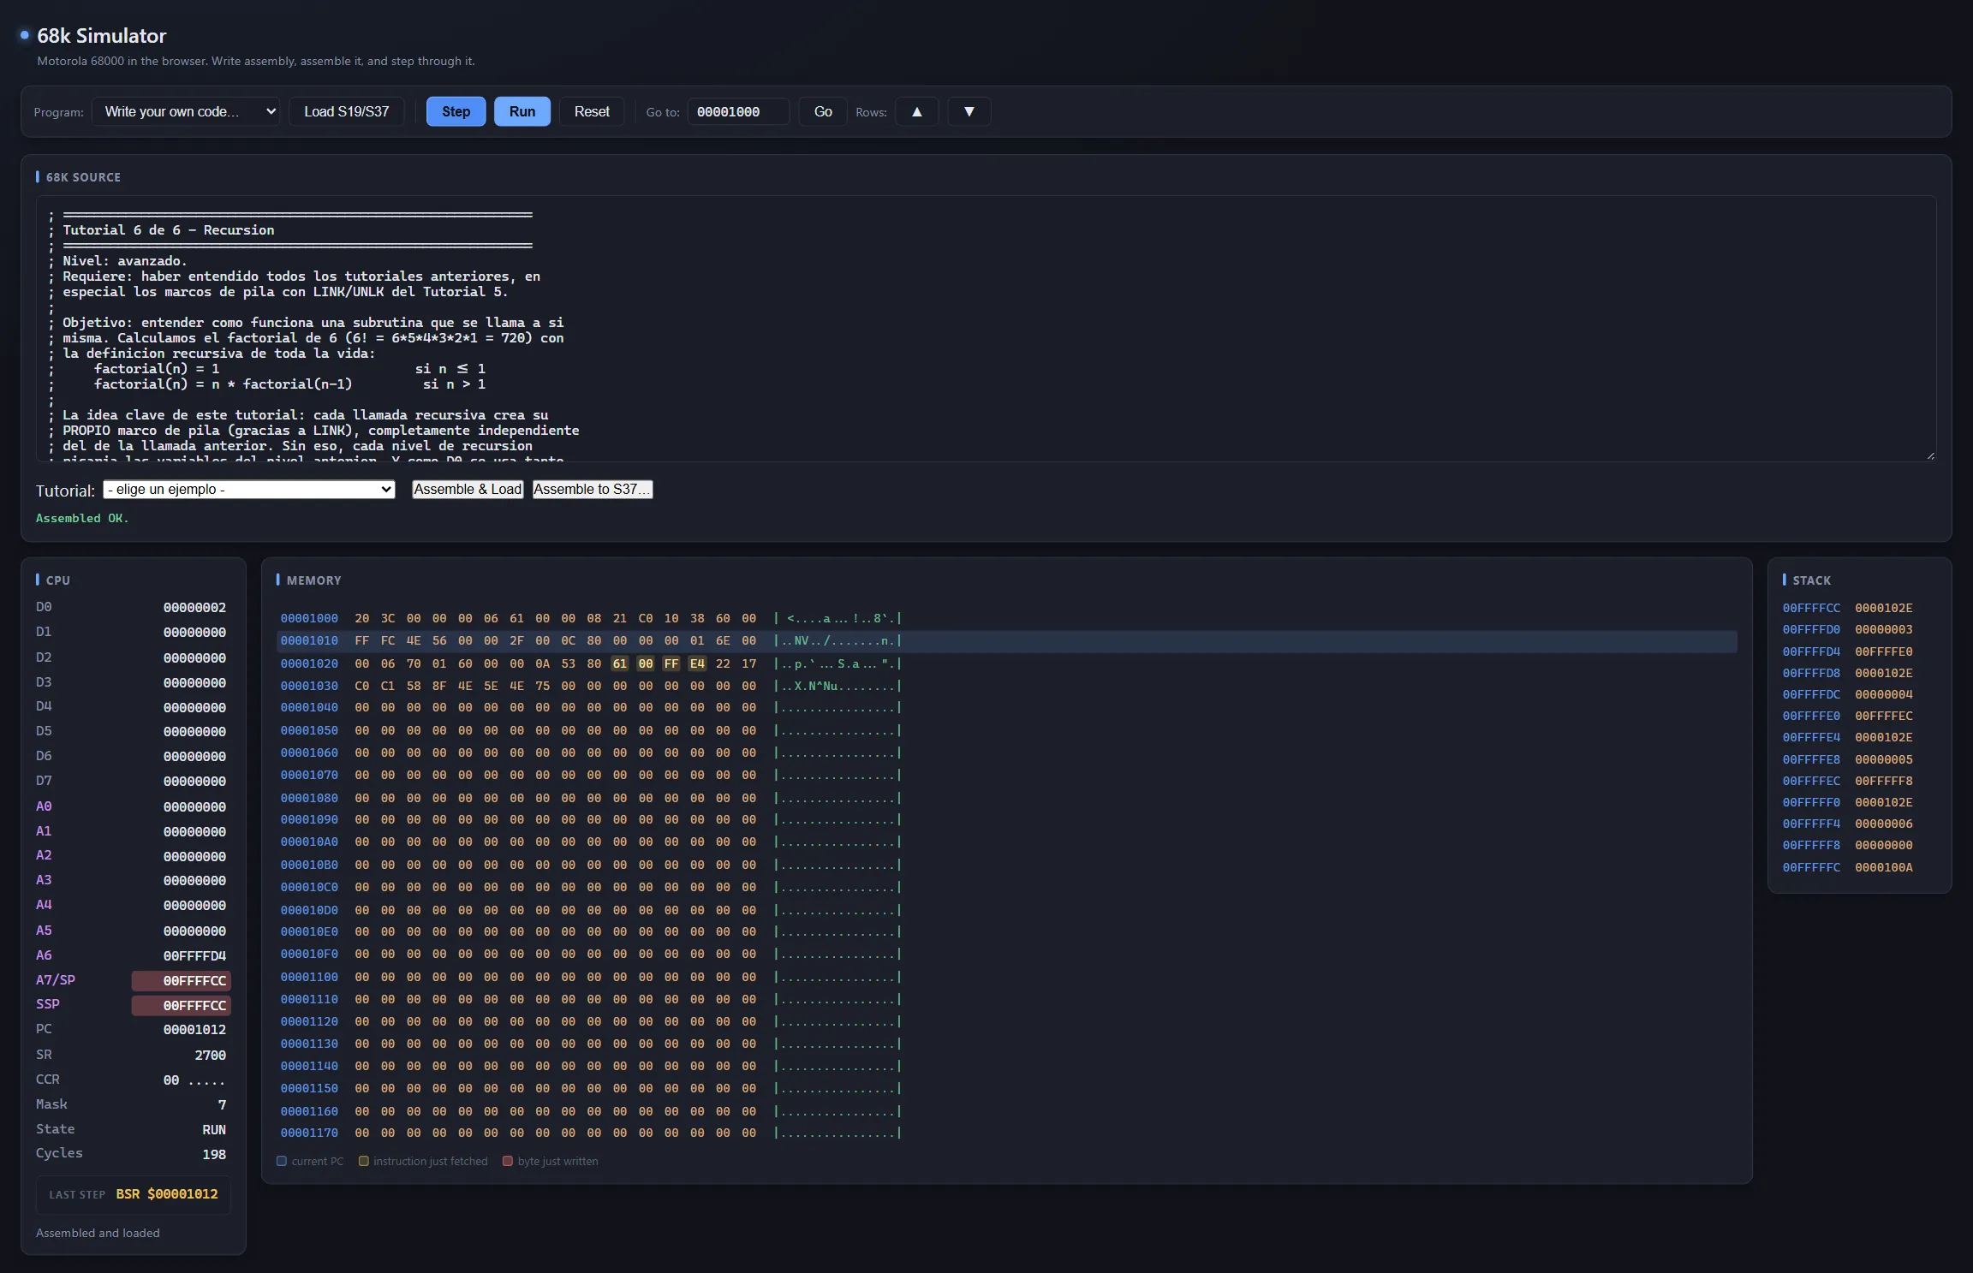The width and height of the screenshot is (1973, 1273).
Task: Click the Assembled and loaded status text
Action: (x=98, y=1233)
